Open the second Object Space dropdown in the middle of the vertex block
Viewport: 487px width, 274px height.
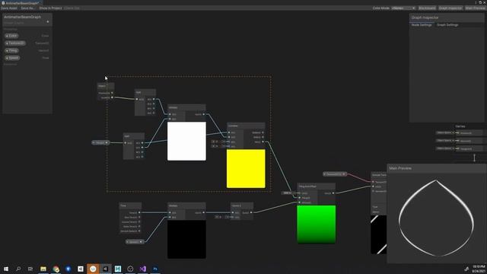[x=445, y=140]
